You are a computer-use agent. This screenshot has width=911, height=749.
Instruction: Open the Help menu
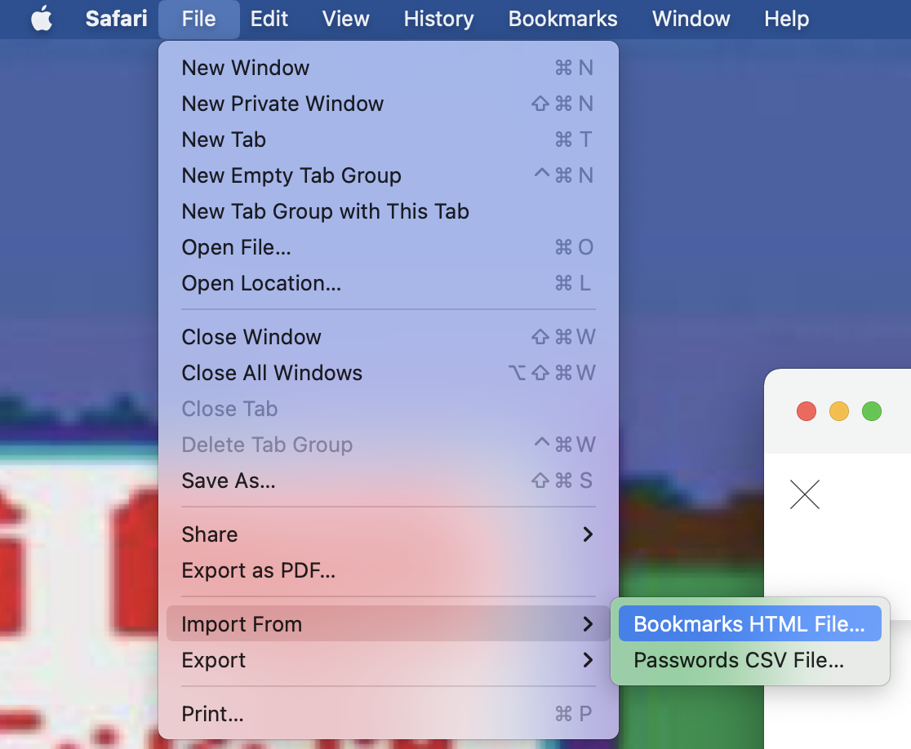(786, 19)
